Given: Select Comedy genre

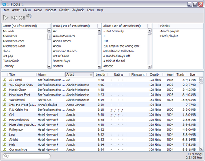Looking at the screenshot, I should click(x=8, y=66).
